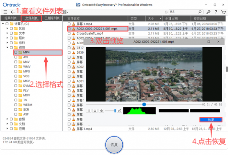Select the SCR folder in tree
Image resolution: width=228 pixels, height=155 pixels.
[x=26, y=109]
